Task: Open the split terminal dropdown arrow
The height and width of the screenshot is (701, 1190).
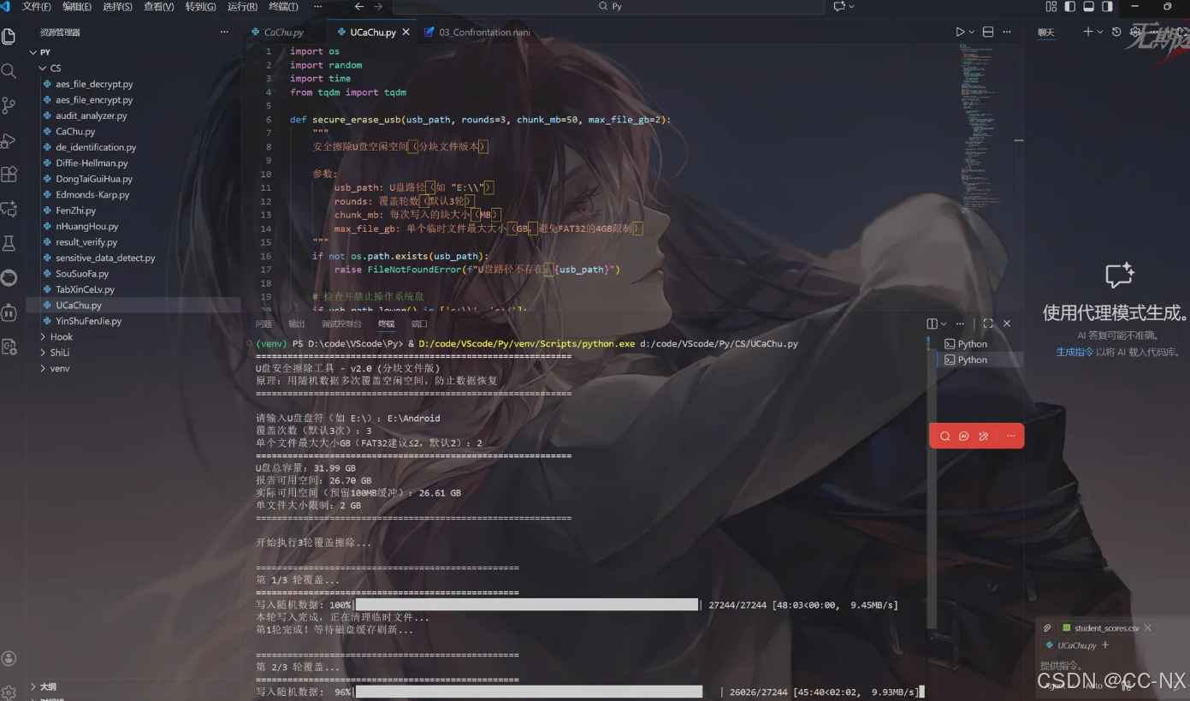Action: point(944,324)
